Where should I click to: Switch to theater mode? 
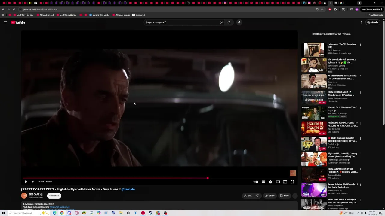[x=278, y=181]
